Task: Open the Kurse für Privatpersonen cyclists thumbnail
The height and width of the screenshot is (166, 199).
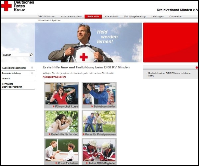Action: tap(99, 123)
